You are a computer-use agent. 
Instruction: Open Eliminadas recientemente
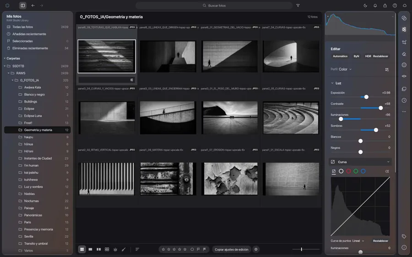point(38,48)
